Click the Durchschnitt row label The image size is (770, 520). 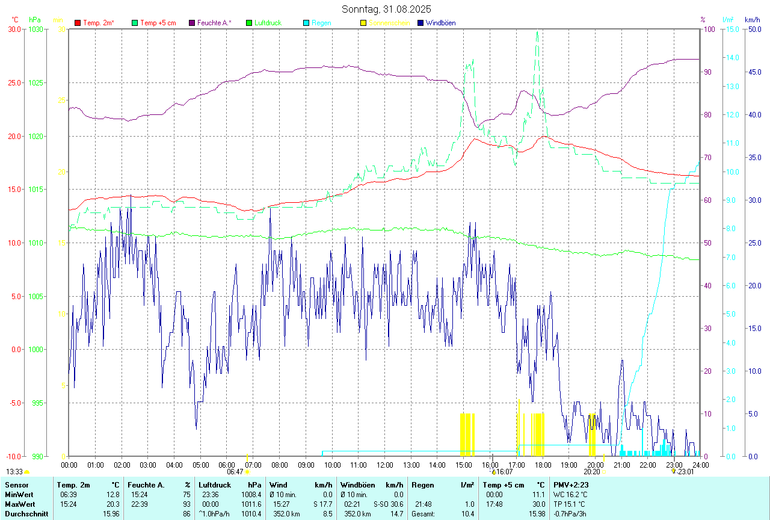pos(26,514)
